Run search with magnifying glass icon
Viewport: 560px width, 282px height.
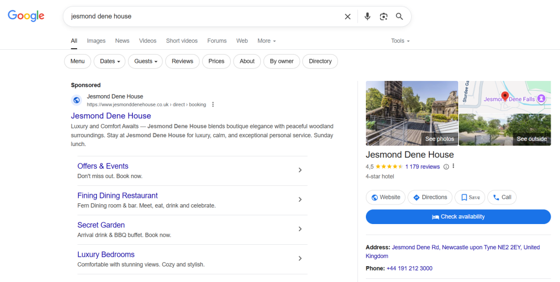399,16
